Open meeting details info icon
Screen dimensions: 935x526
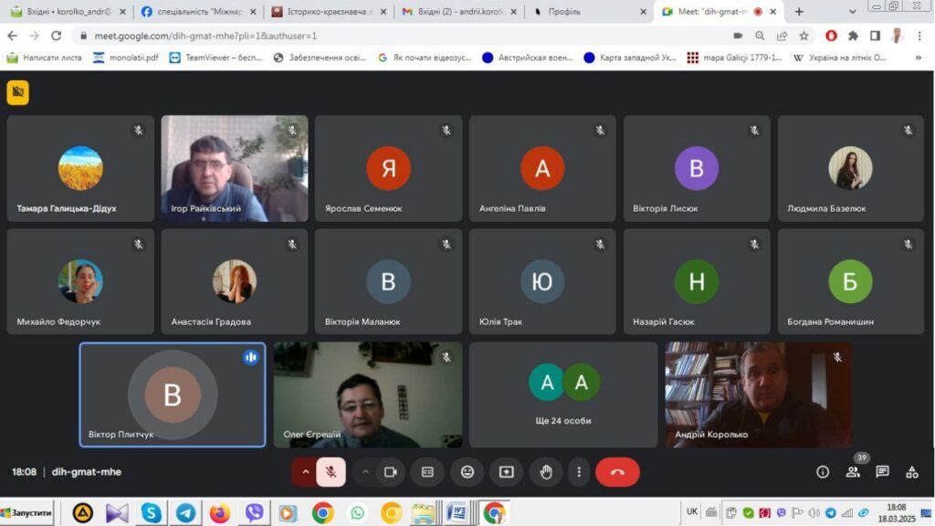tap(823, 472)
